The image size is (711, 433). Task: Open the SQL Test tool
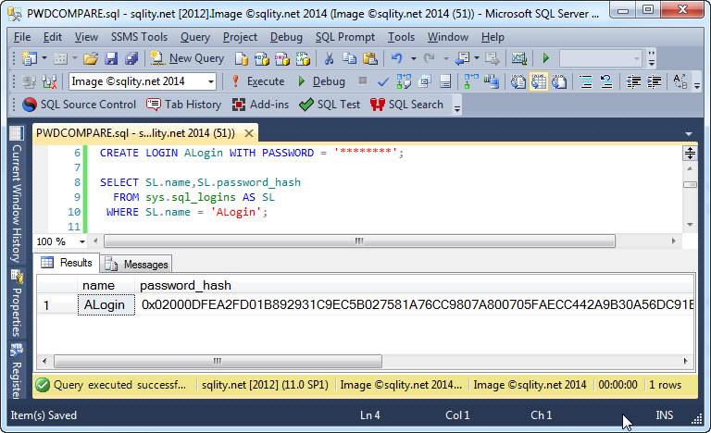330,105
